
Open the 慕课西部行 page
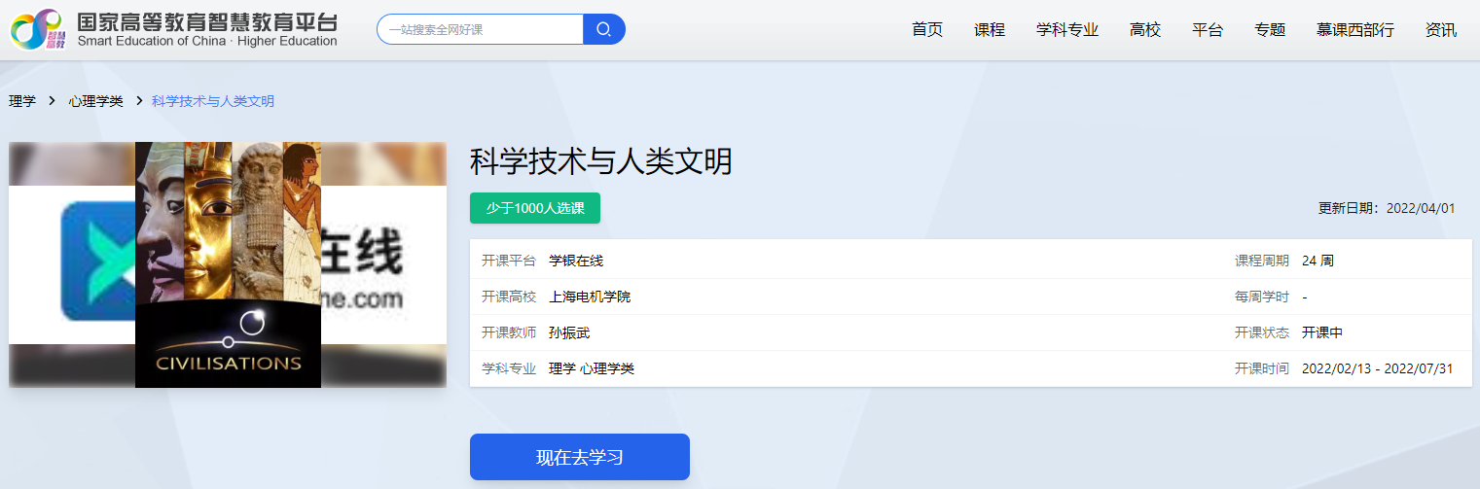coord(1354,29)
